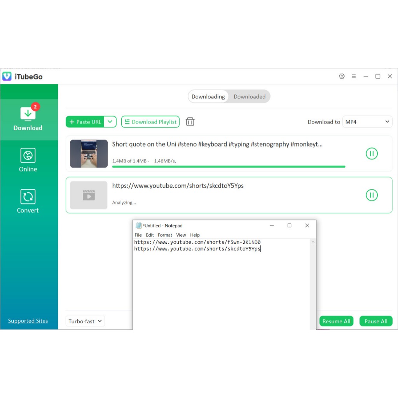Click Notepad line ending with f5wn-2KlND0
398x398 pixels.
point(197,242)
